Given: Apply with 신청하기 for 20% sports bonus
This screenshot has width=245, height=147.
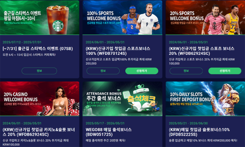Looking at the screenshot, I should 225,71.
